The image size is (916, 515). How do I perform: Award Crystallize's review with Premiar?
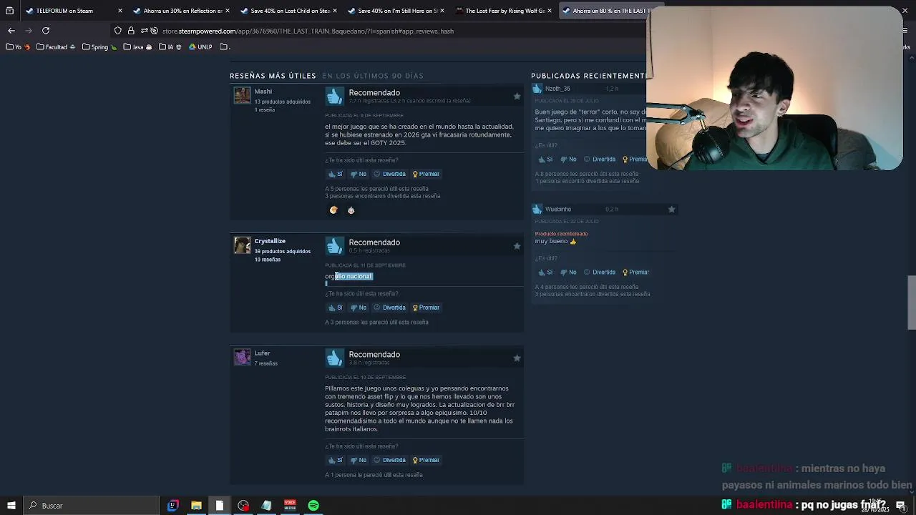(x=426, y=308)
